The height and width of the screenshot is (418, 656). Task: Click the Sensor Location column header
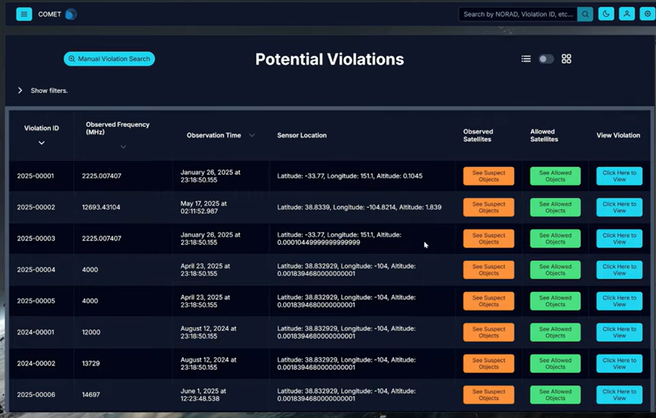coord(302,135)
